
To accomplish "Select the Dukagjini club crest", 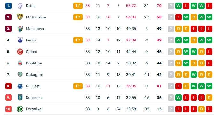I will point(20,75).
